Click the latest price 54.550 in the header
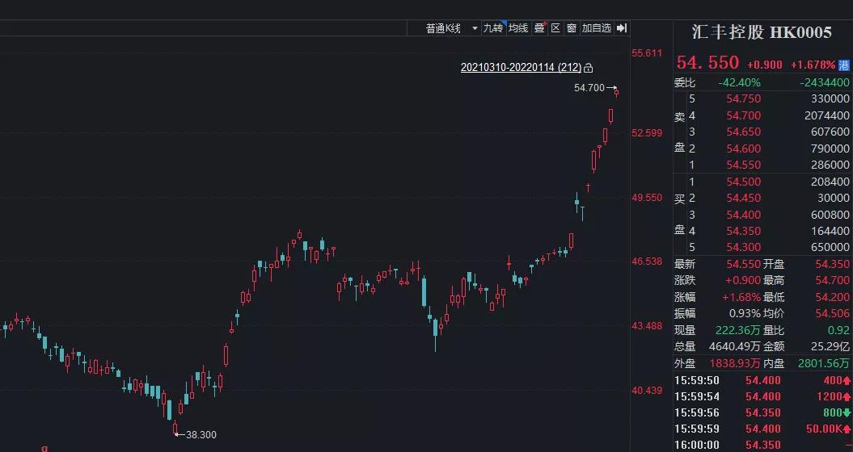 pos(707,63)
